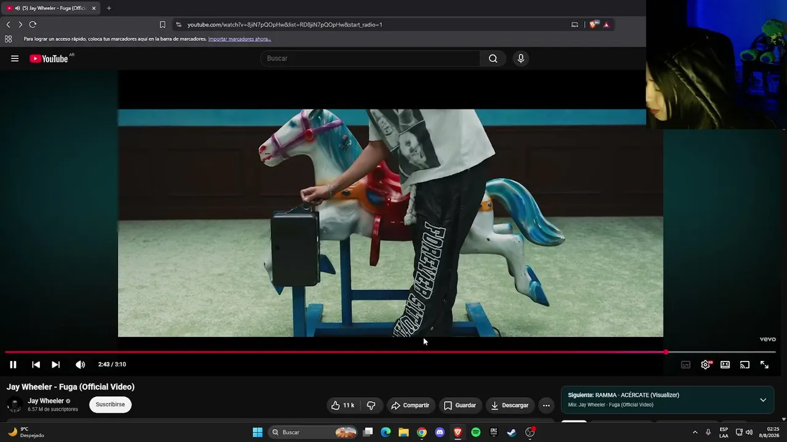This screenshot has width=787, height=442.
Task: Click the YouTube search magnifier button
Action: point(493,58)
